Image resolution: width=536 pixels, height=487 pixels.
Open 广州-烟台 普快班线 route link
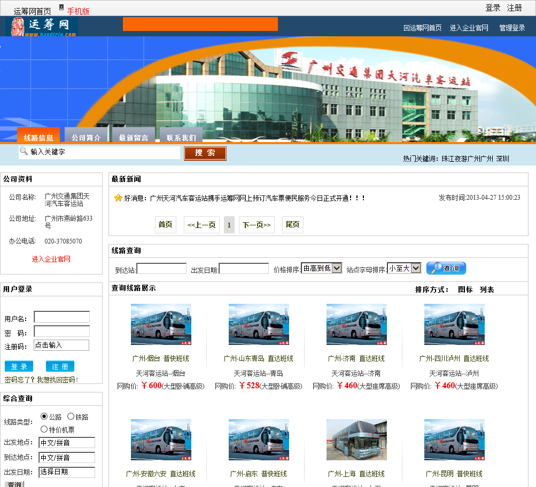point(161,359)
